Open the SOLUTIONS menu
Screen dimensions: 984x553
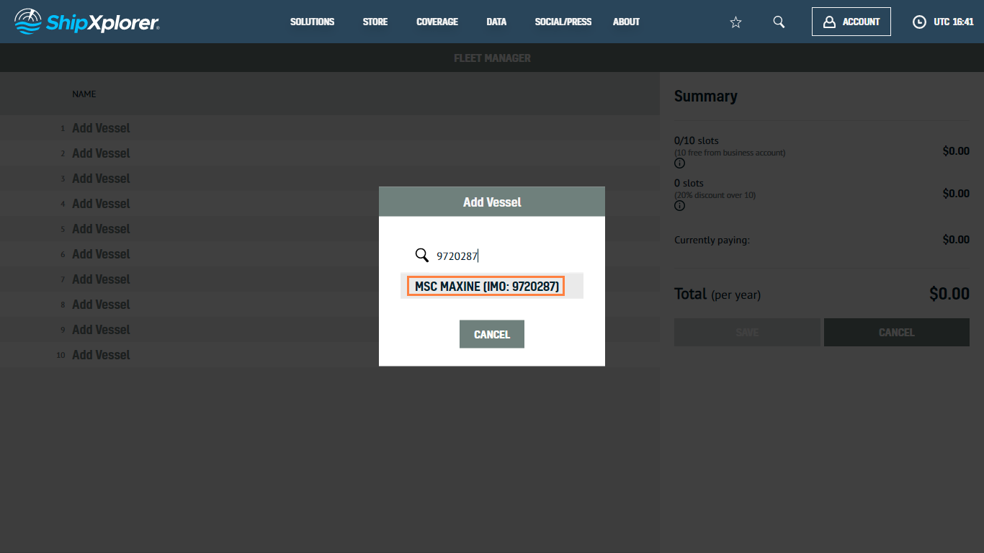(x=312, y=22)
